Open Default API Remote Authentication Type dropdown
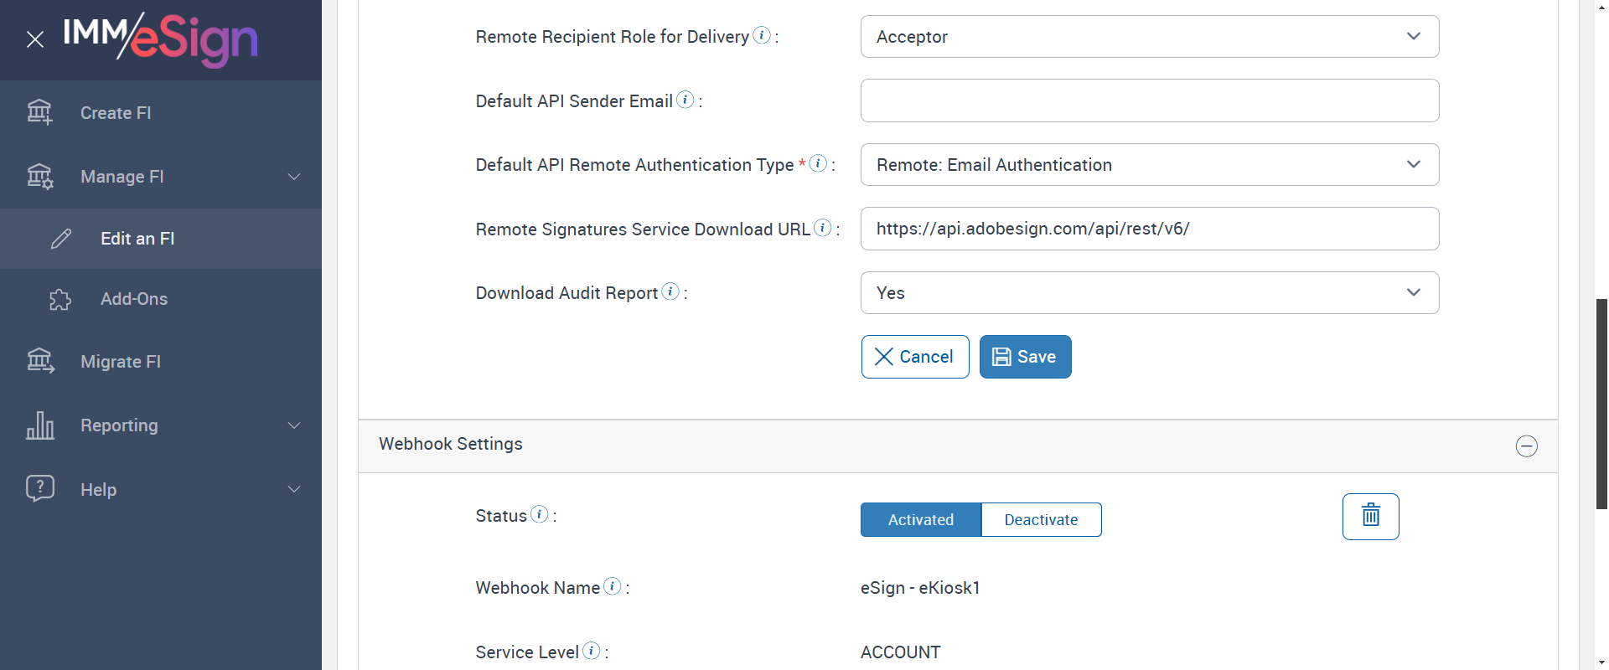The height and width of the screenshot is (670, 1609). click(1149, 165)
